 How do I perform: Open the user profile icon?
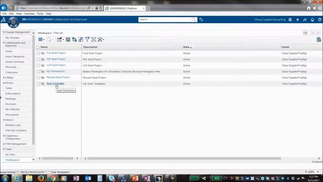[290, 20]
